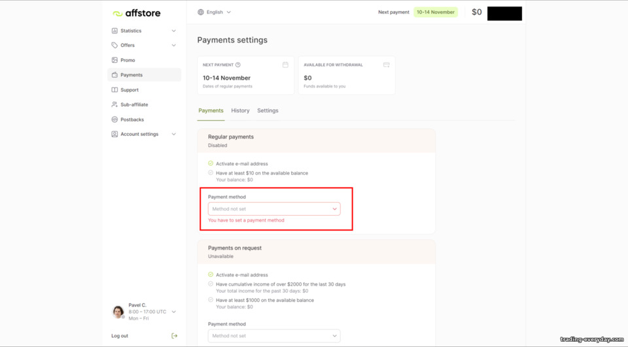Click 'You have to set a payment method' text
628x347 pixels.
pyautogui.click(x=246, y=220)
